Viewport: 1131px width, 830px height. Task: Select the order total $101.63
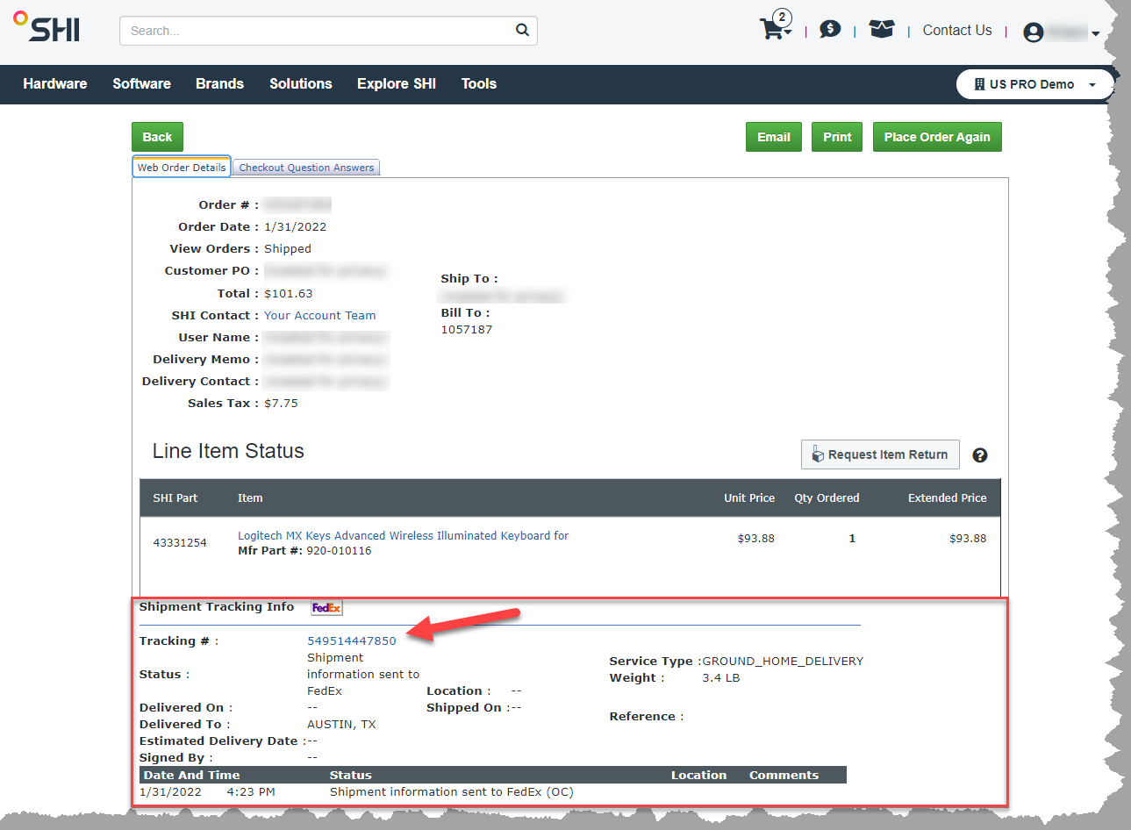pyautogui.click(x=289, y=294)
